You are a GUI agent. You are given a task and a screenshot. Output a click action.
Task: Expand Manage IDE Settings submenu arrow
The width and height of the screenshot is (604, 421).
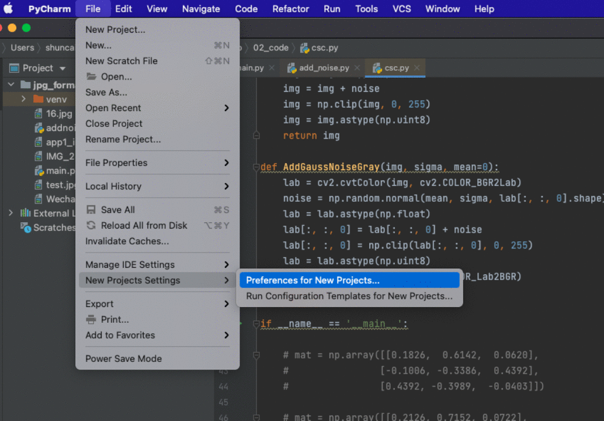click(227, 264)
